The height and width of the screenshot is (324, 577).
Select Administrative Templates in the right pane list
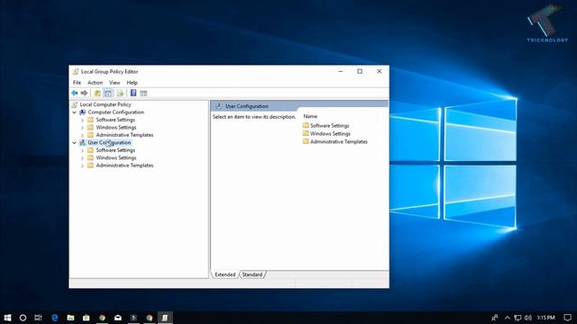339,142
